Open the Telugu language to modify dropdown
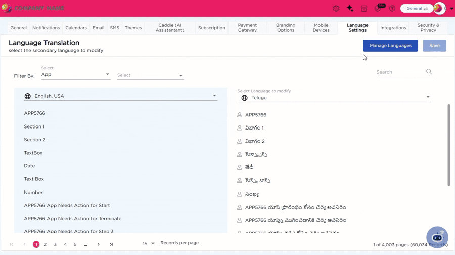The width and height of the screenshot is (455, 255). pos(334,98)
